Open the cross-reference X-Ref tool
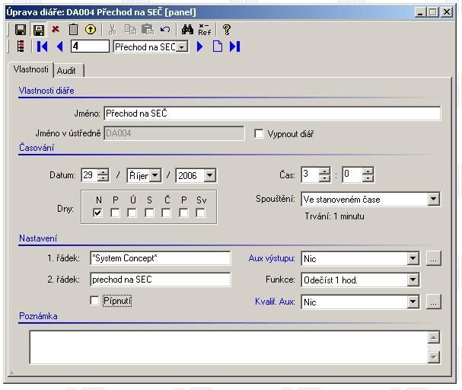Image resolution: width=462 pixels, height=390 pixels. tap(205, 30)
